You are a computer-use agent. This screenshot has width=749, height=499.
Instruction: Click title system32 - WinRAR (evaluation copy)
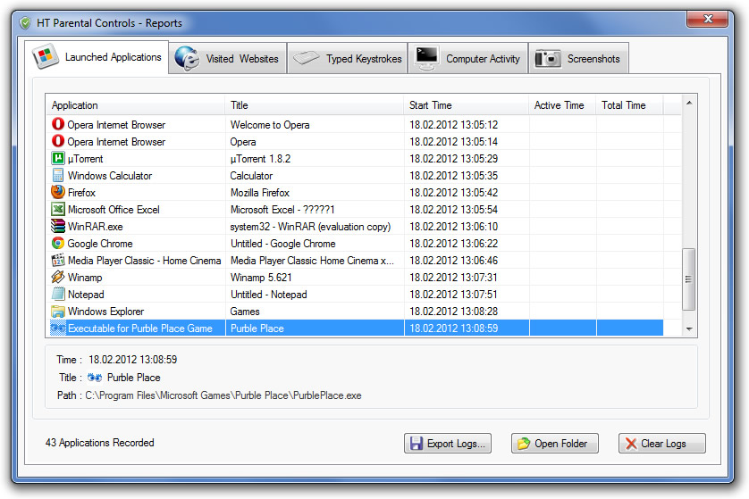coord(310,227)
